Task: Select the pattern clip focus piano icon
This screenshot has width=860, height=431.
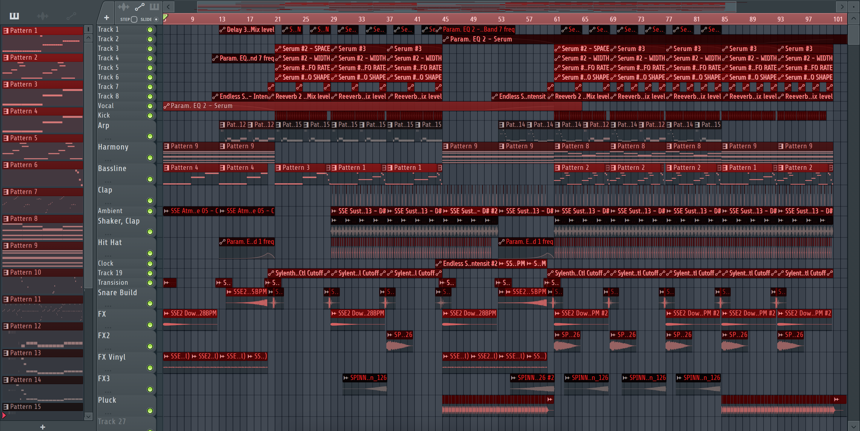Action: click(x=154, y=7)
